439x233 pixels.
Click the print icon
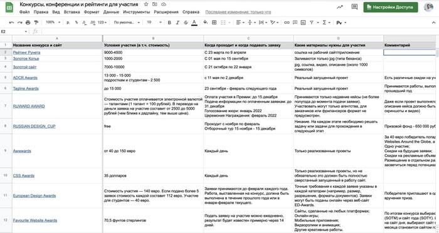click(28, 23)
